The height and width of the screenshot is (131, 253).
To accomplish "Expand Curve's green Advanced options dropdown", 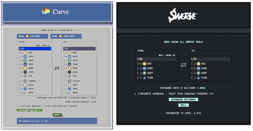I will 29,110.
